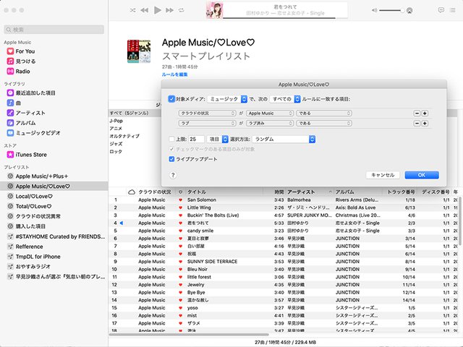The width and height of the screenshot is (463, 347).
Task: Open iTunes Store in the sidebar
Action: (31, 154)
